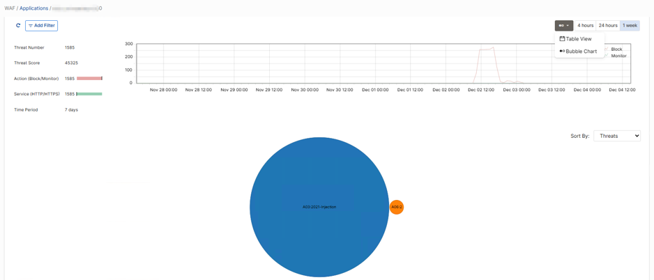Click the green Service HTTP/HTTPS bar
Screen dimensions: 654x280
[x=89, y=94]
